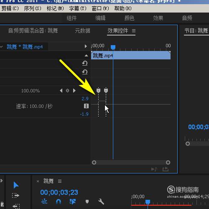Select the Ripple Edit tool

16,206
